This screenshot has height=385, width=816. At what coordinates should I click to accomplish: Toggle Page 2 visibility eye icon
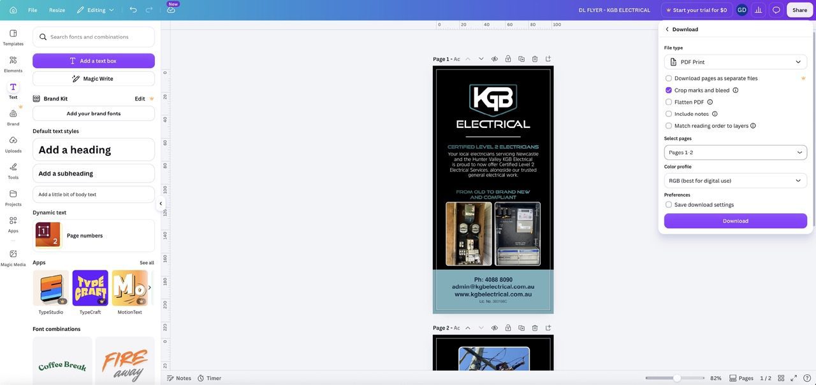[x=495, y=328]
